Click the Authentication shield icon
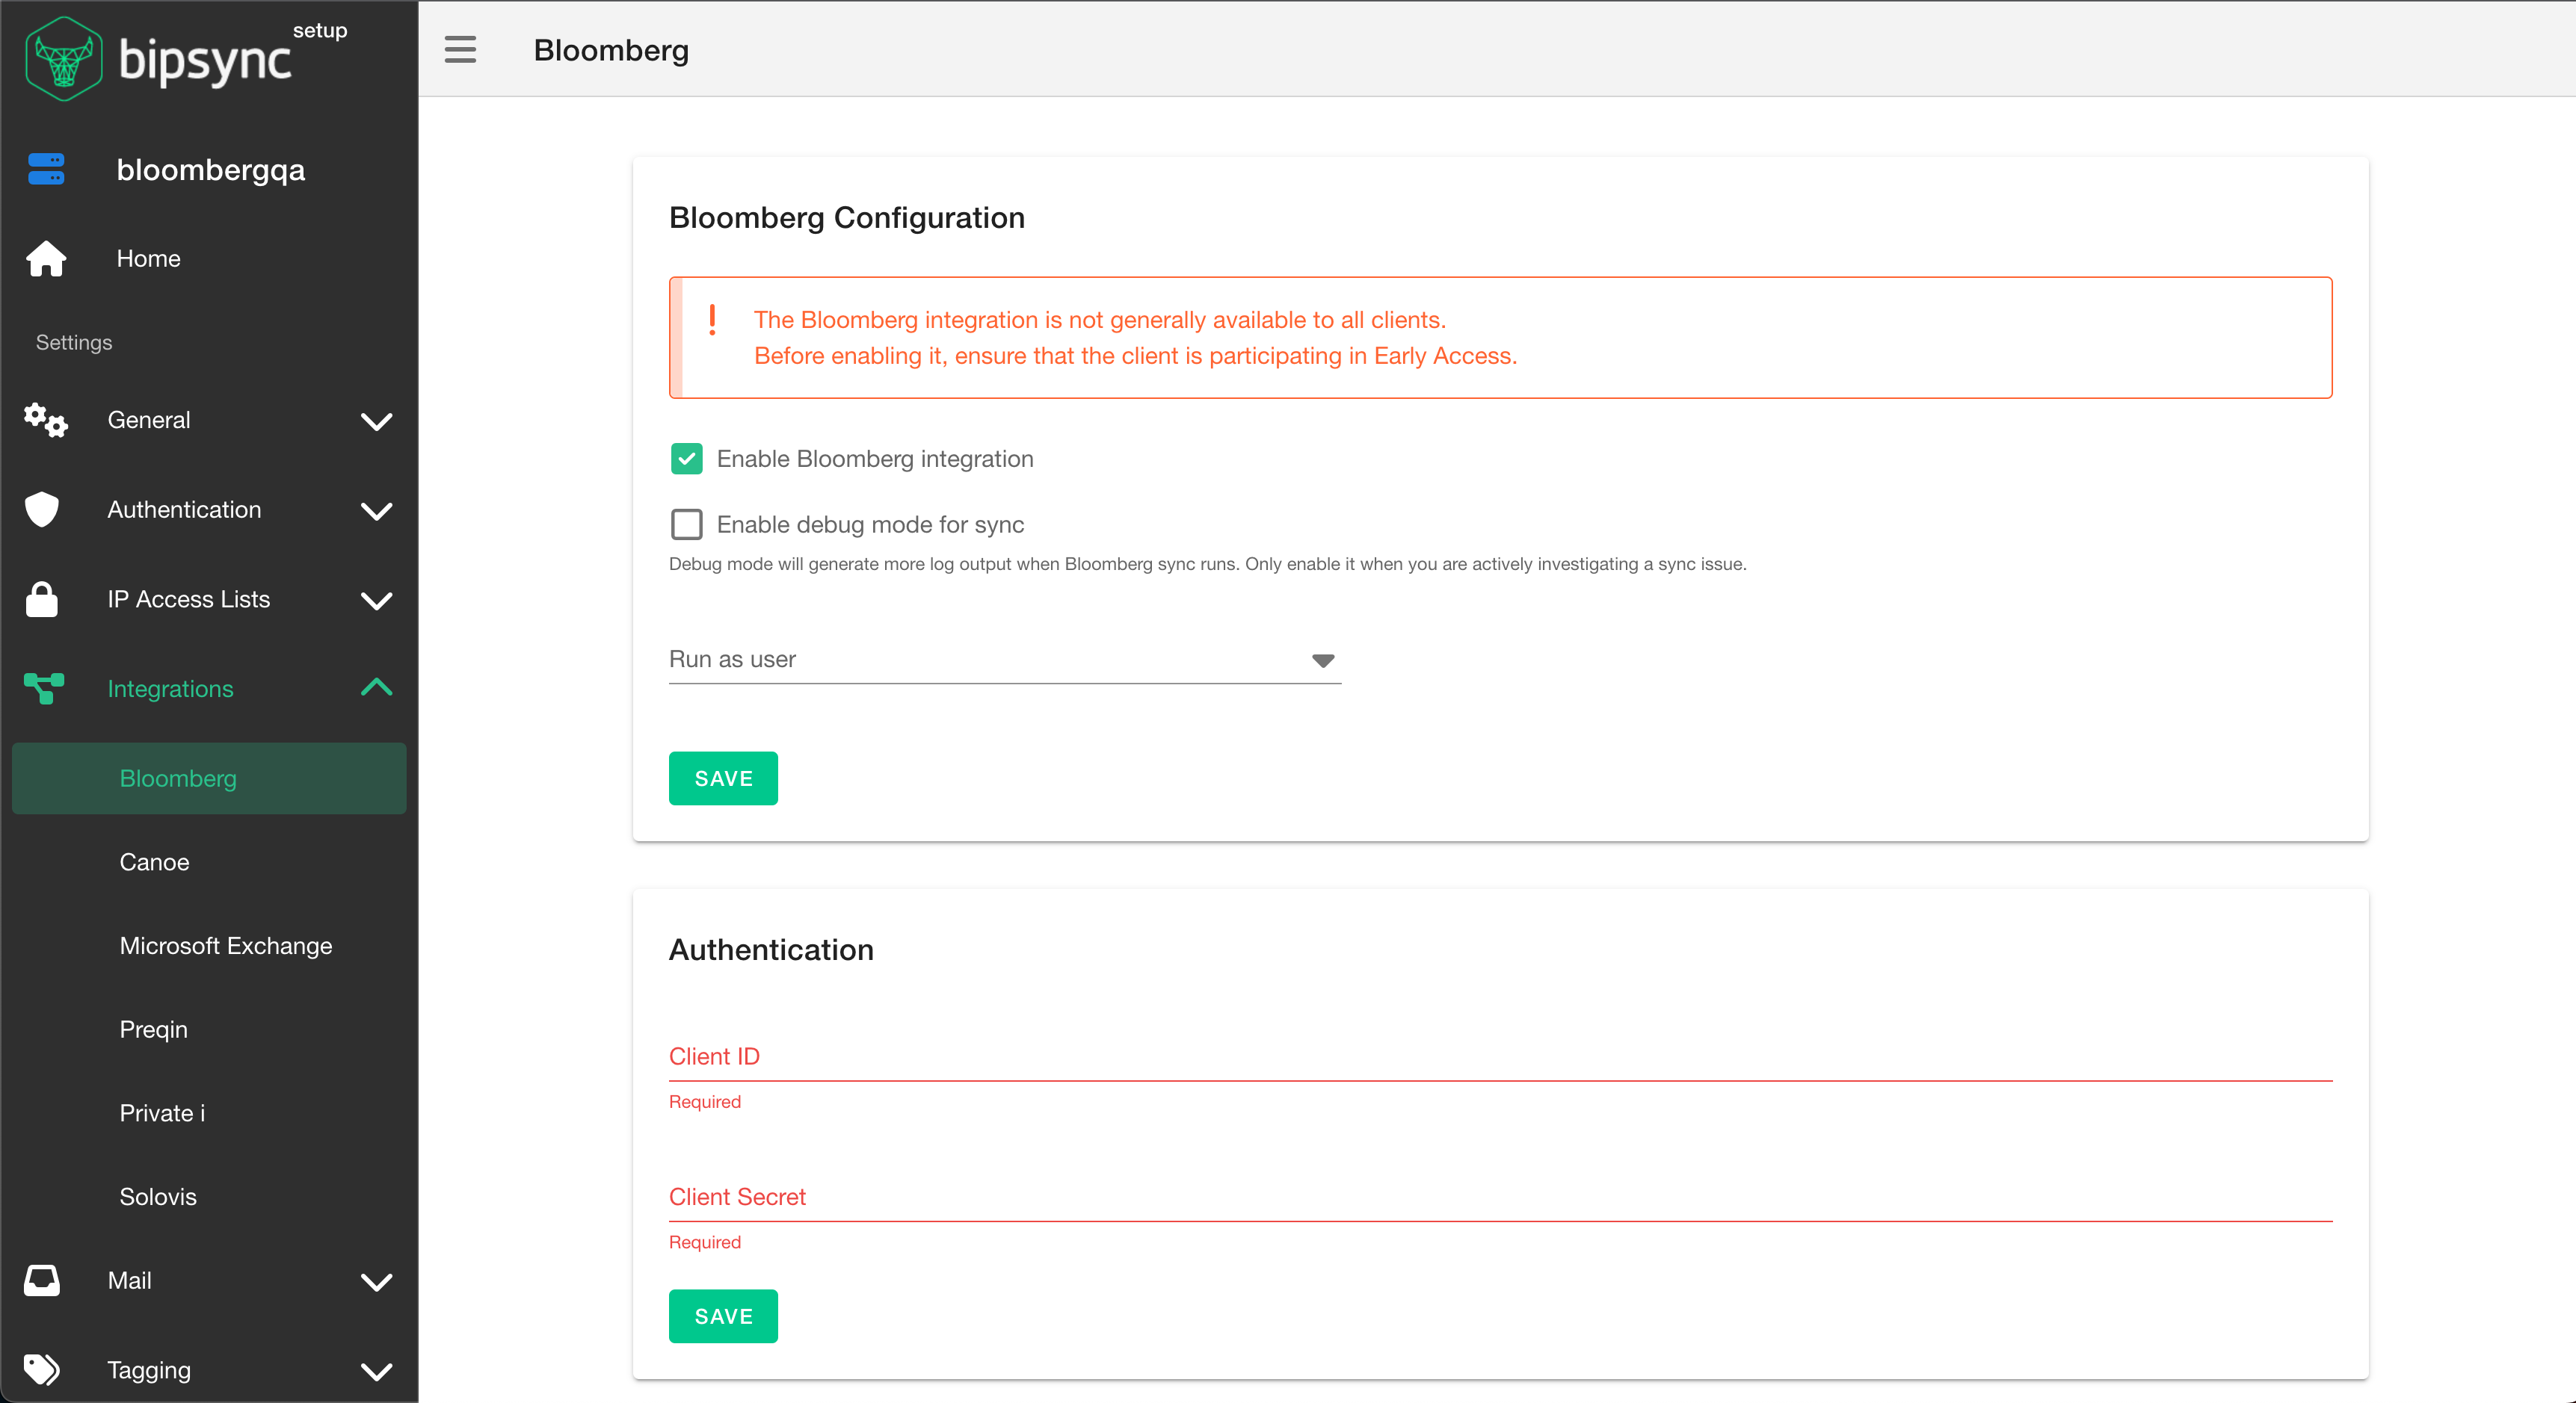The image size is (2576, 1403). coord(42,510)
